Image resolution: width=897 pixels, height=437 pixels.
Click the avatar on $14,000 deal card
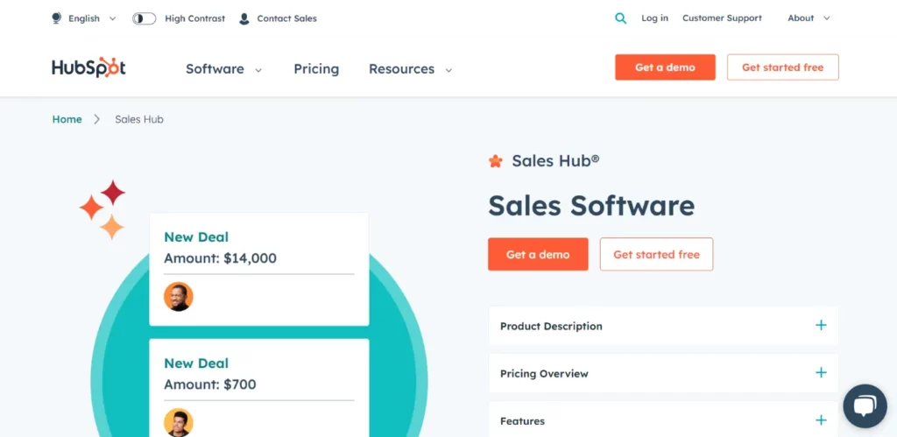pos(179,296)
